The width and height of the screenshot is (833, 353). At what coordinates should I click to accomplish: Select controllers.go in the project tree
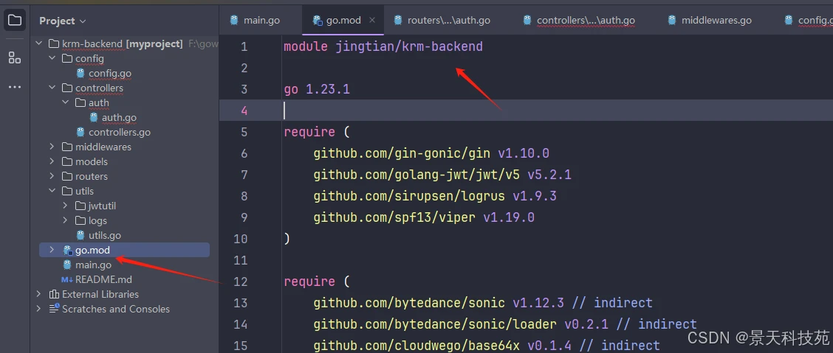[x=120, y=132]
